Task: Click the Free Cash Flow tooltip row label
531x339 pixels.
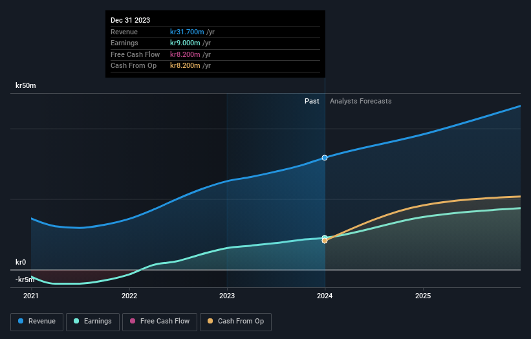Action: 135,54
